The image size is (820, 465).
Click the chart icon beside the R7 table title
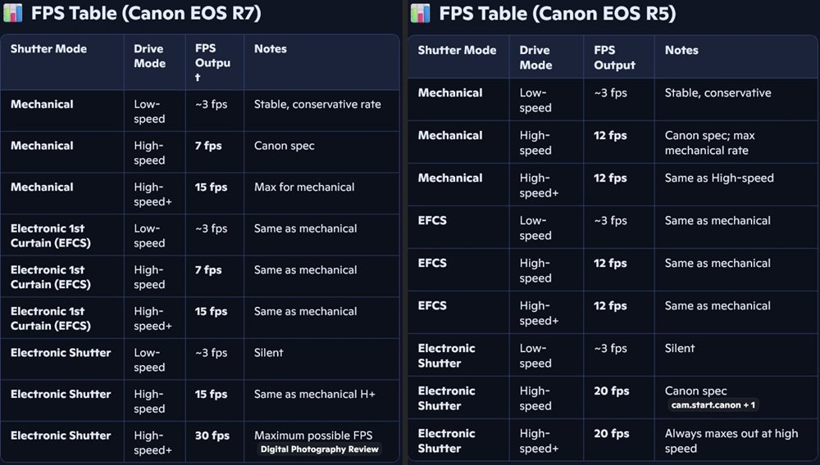[x=12, y=13]
